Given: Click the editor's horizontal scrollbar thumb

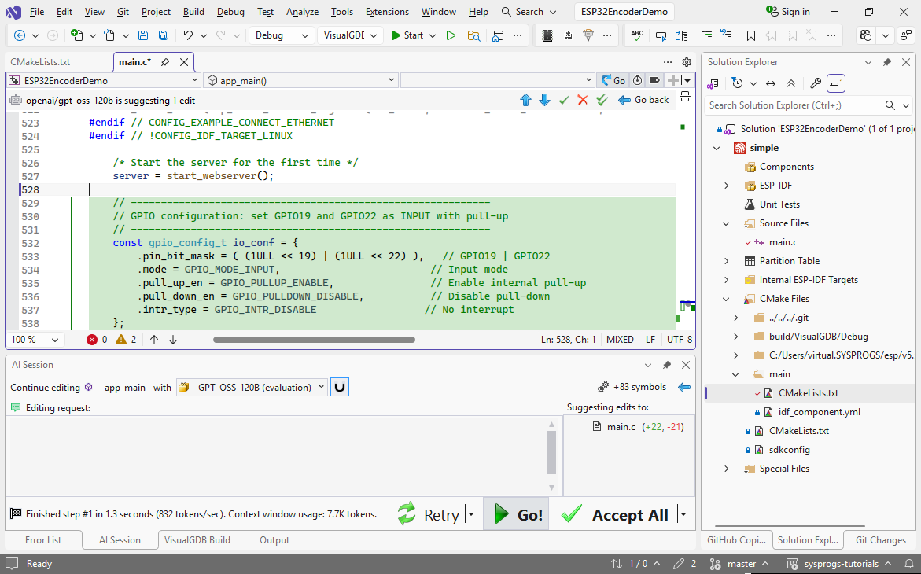Looking at the screenshot, I should (314, 340).
